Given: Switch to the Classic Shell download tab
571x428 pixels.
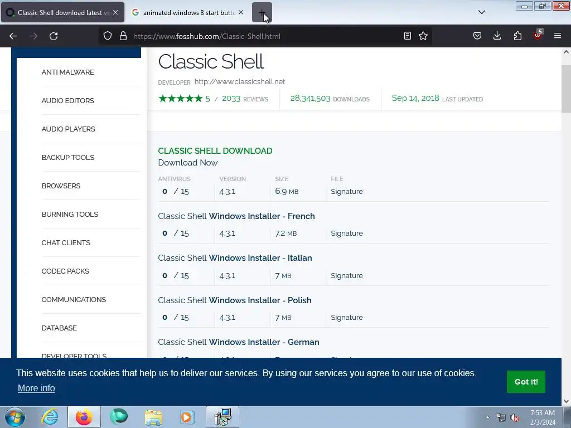Looking at the screenshot, I should pos(62,12).
